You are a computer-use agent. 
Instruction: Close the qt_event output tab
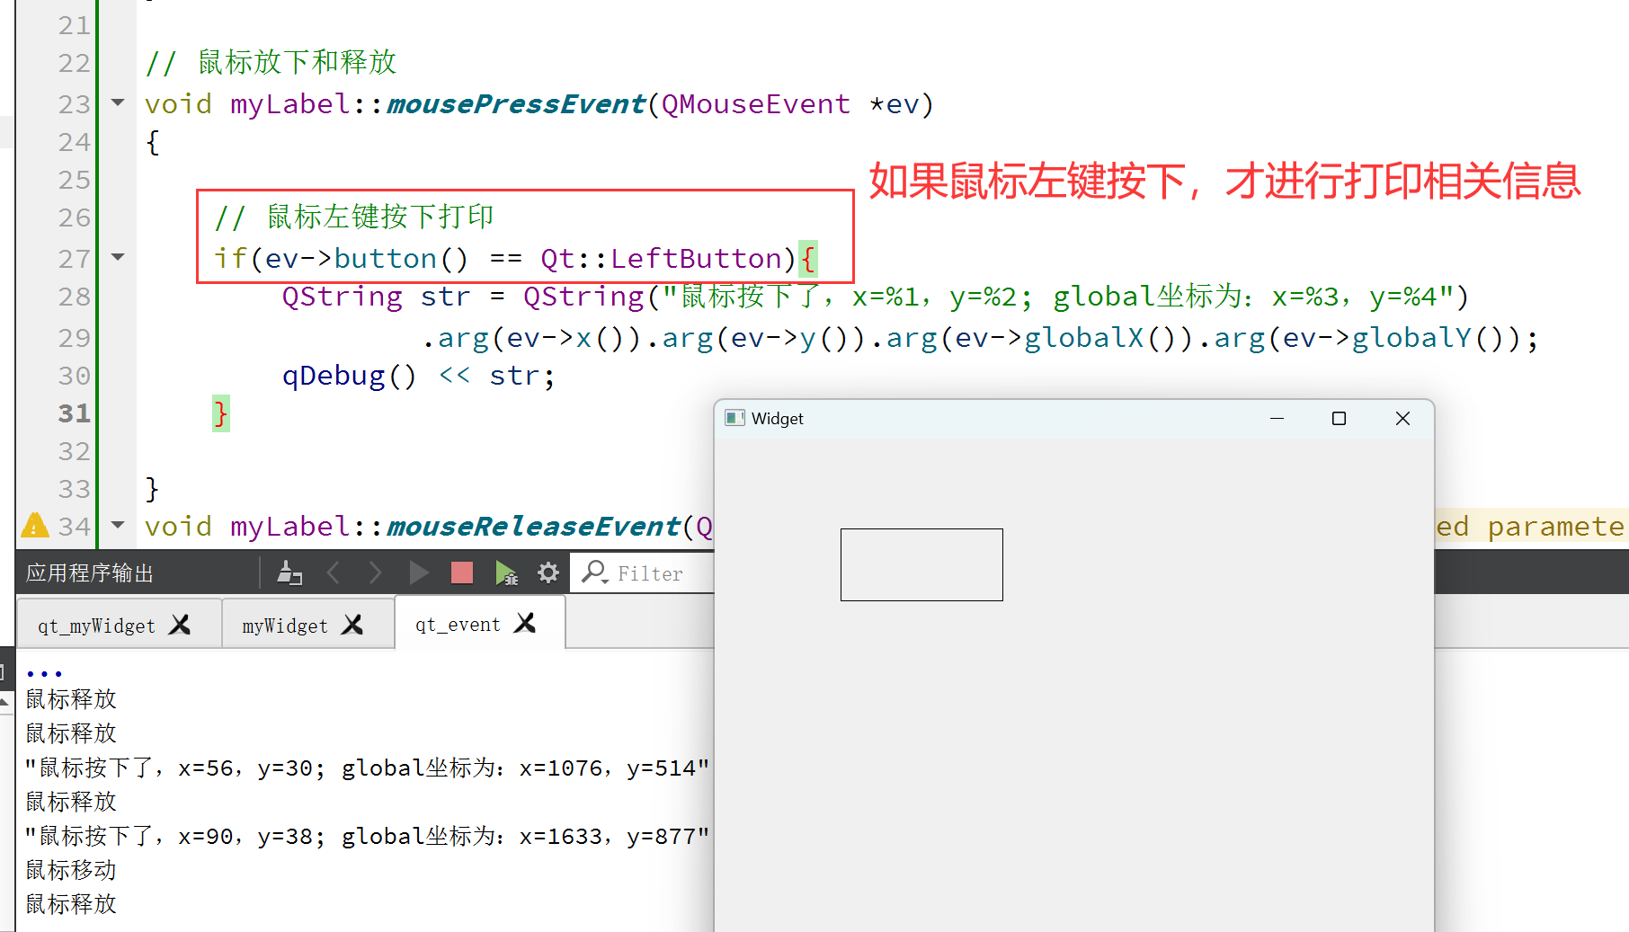(x=525, y=623)
